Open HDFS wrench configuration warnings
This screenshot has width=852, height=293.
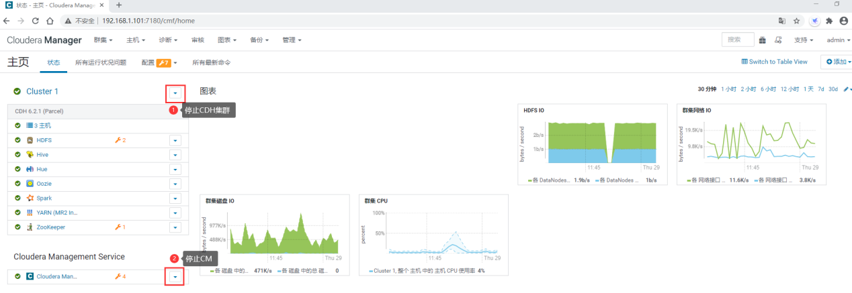coord(120,140)
